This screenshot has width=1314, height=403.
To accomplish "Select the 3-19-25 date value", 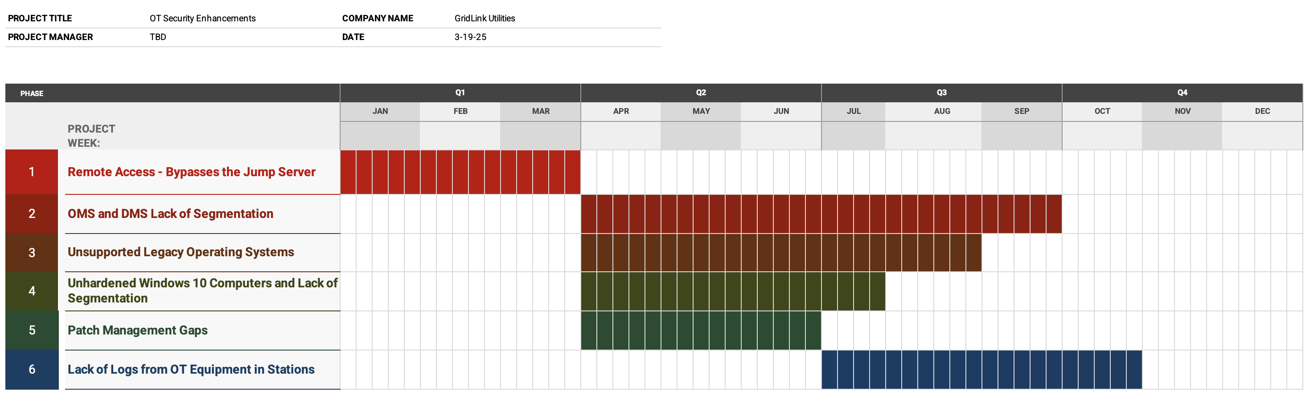I will coord(470,36).
